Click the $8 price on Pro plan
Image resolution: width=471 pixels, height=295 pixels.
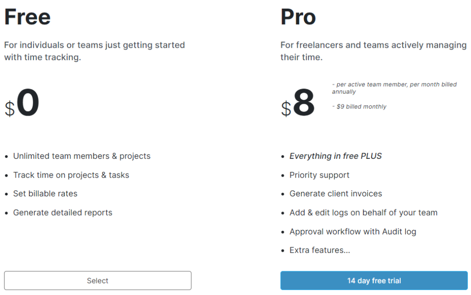(x=299, y=105)
